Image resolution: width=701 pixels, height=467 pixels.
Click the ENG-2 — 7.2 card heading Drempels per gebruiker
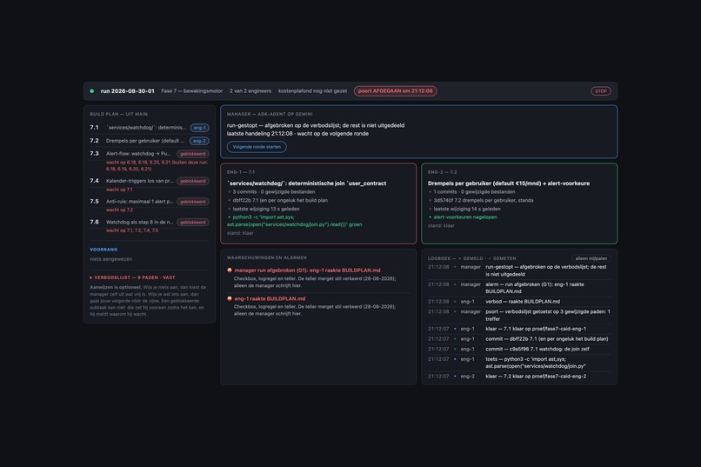(x=508, y=183)
